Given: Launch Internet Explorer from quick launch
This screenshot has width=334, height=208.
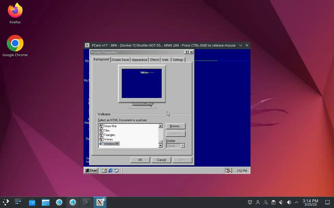Looking at the screenshot, I should [110, 171].
